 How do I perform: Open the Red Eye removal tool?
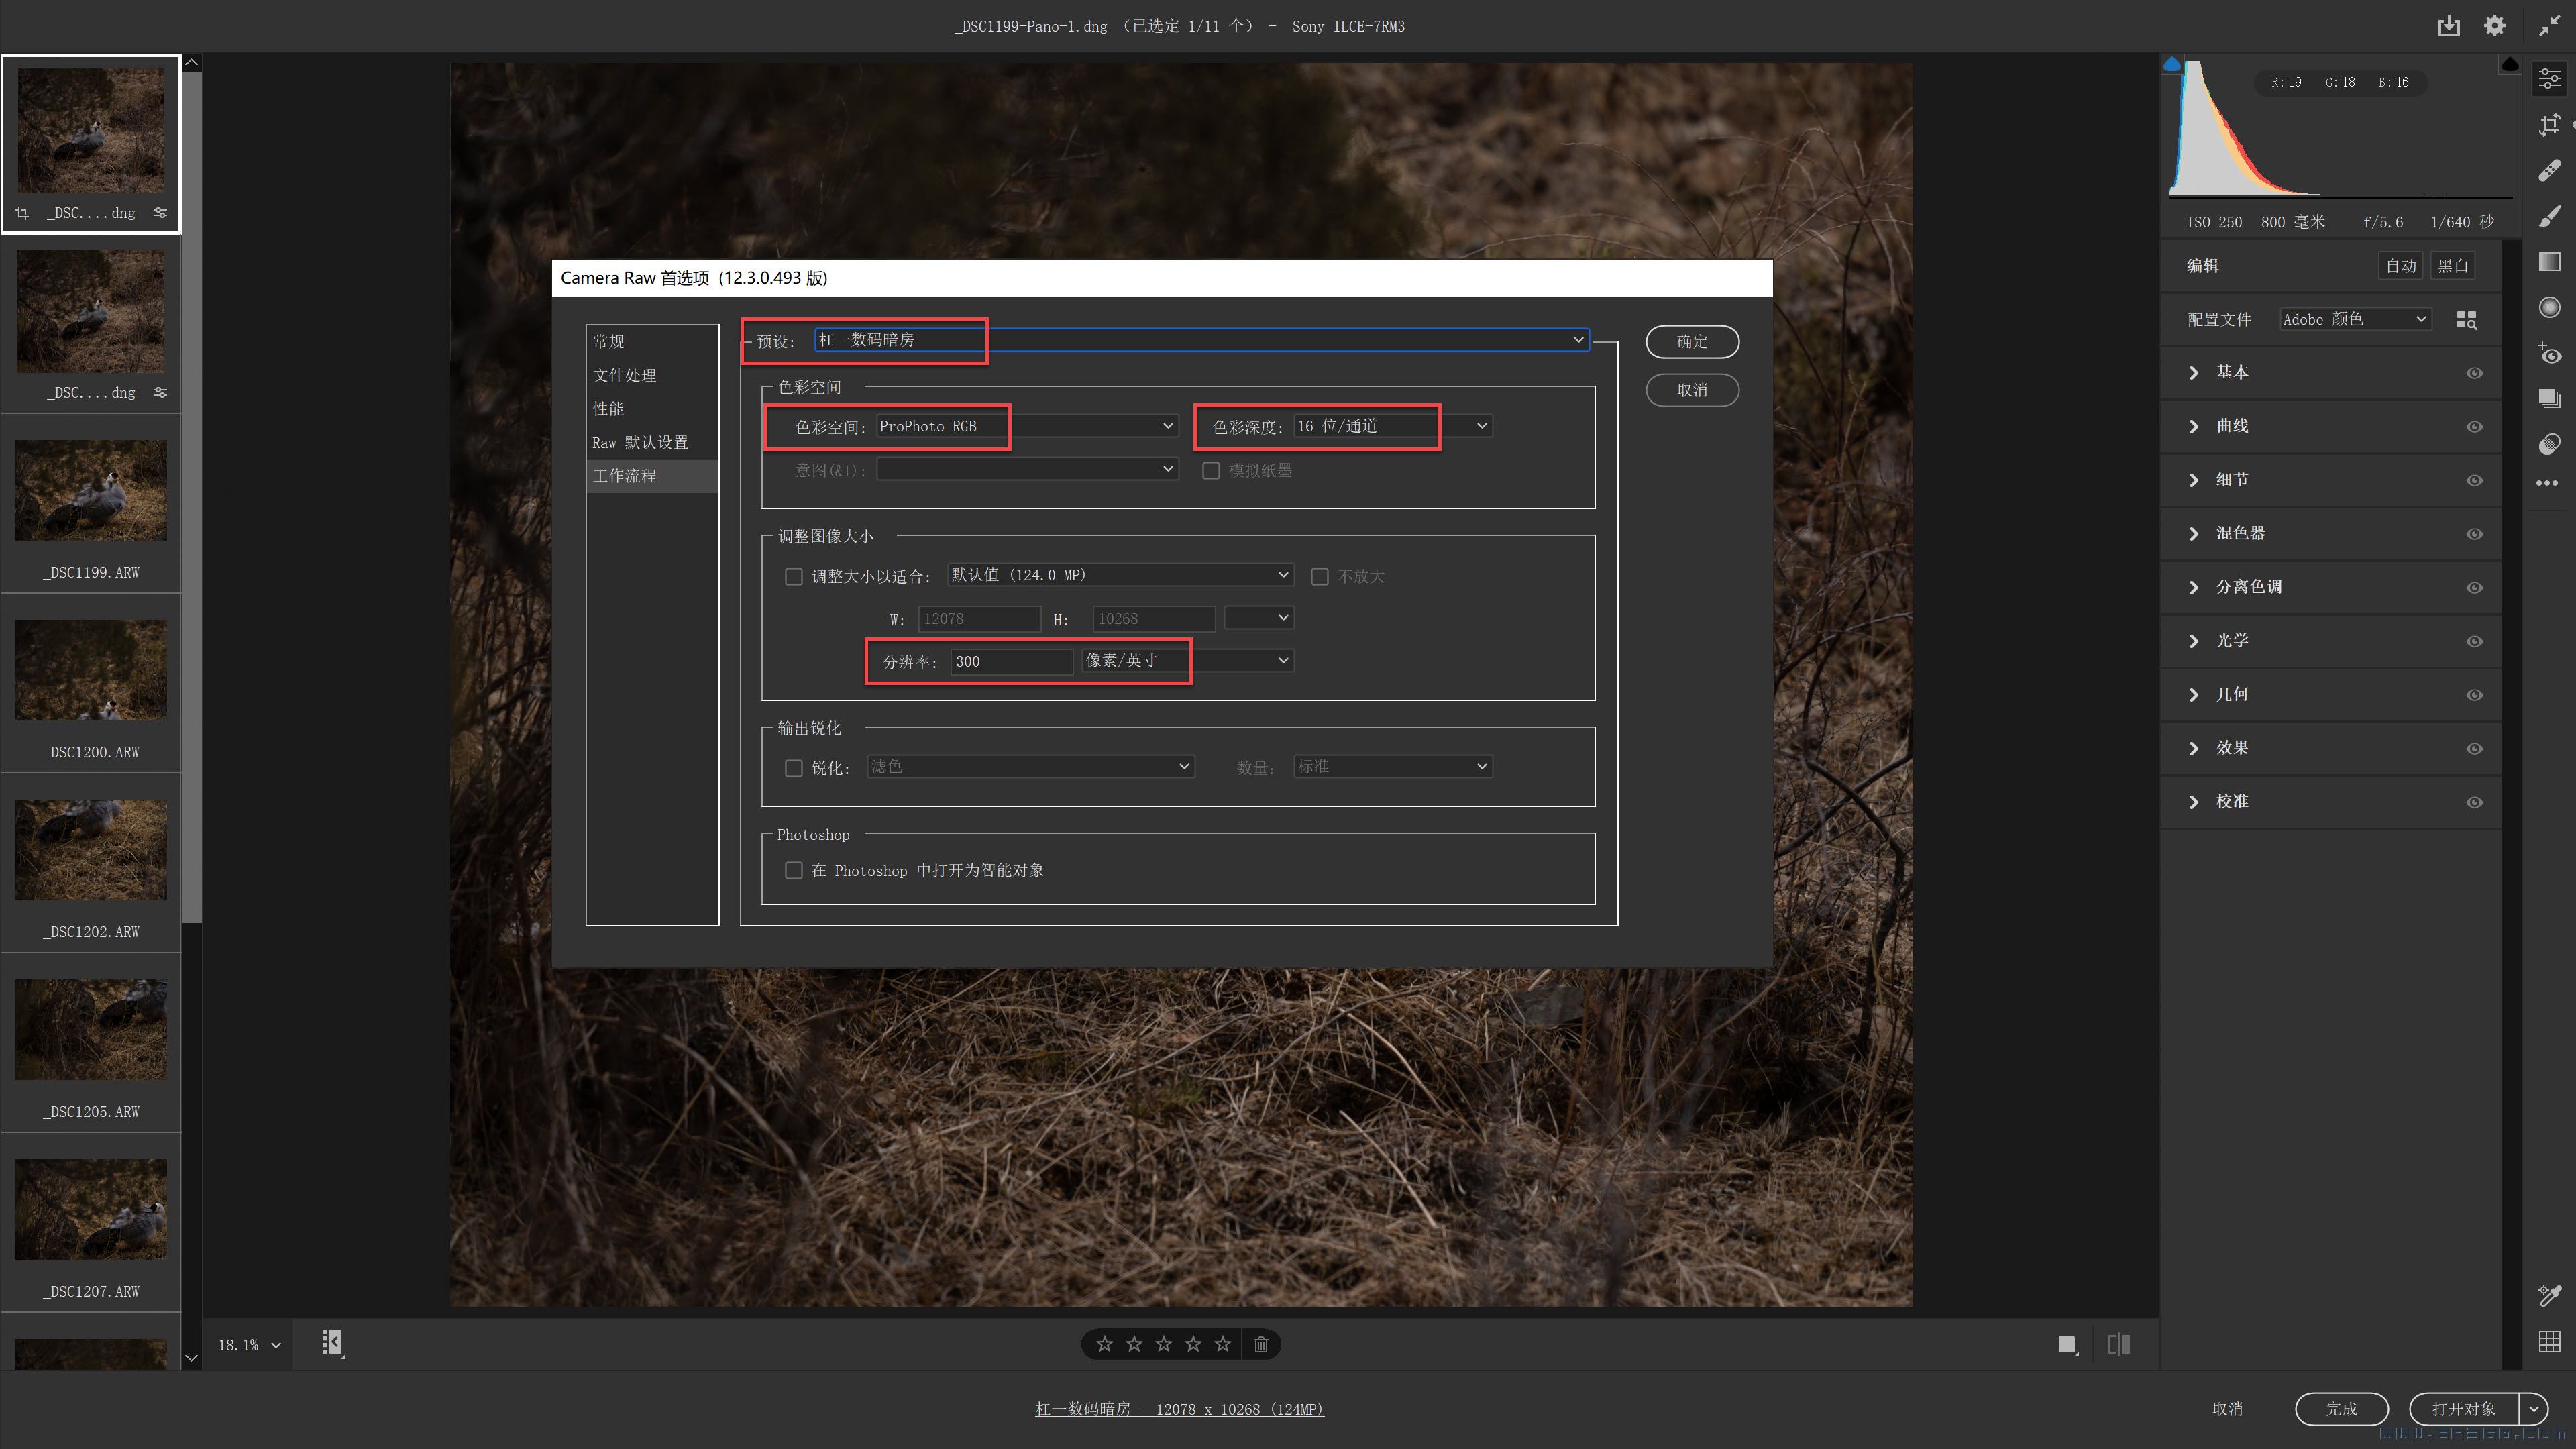[2549, 353]
